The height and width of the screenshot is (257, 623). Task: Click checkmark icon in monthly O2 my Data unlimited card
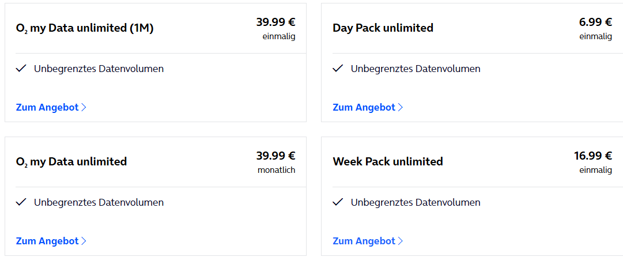coord(21,203)
